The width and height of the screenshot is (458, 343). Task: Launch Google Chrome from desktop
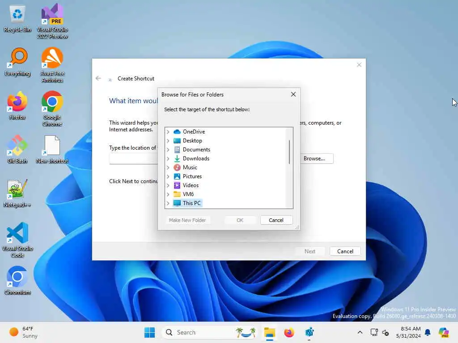click(52, 109)
